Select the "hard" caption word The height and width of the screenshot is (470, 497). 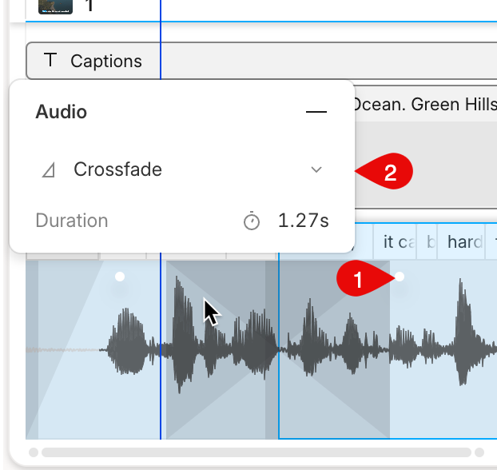464,241
